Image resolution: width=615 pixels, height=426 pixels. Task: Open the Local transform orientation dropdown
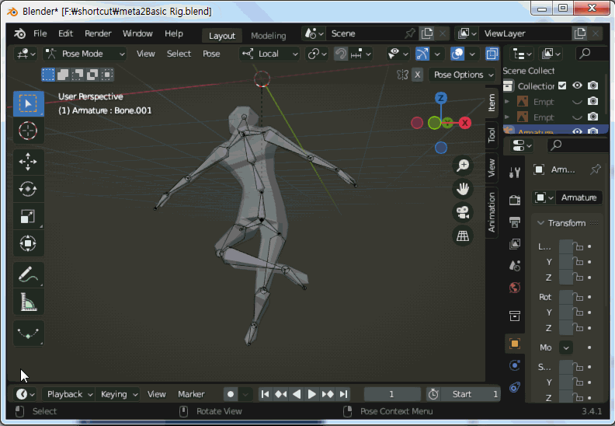270,54
